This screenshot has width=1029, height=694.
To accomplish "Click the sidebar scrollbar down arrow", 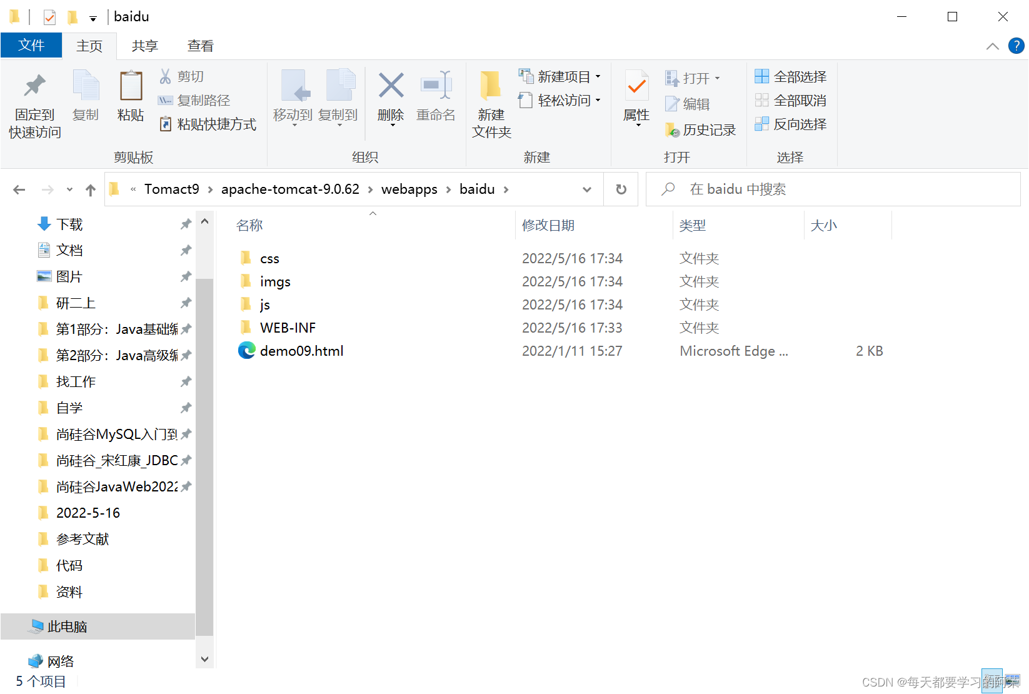I will click(204, 659).
